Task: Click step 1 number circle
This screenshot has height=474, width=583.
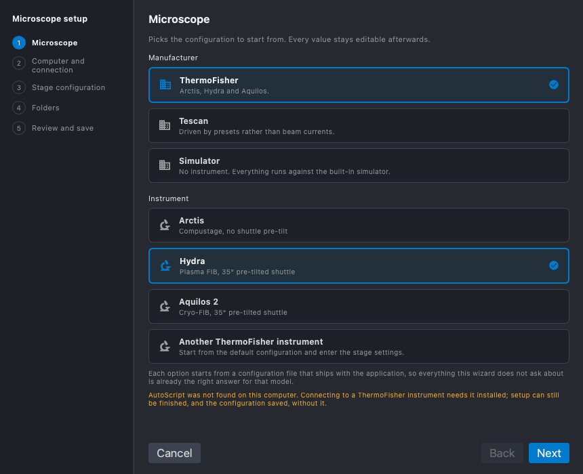Action: tap(19, 43)
